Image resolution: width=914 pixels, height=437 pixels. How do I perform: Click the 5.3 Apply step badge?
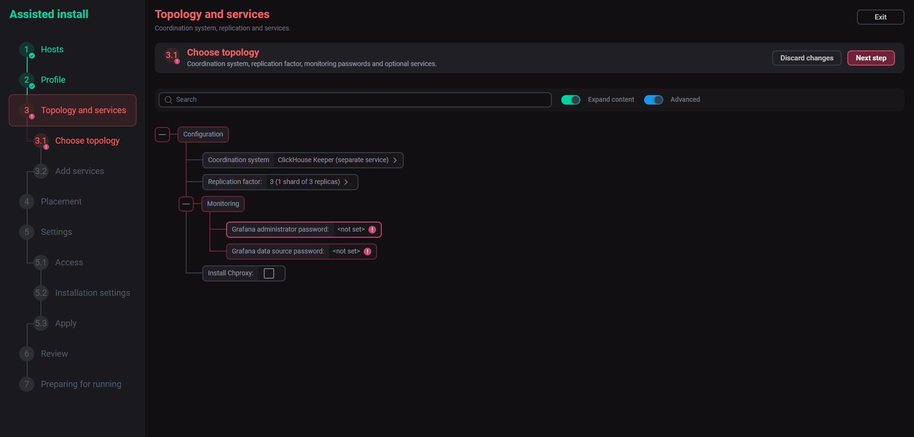pyautogui.click(x=41, y=323)
